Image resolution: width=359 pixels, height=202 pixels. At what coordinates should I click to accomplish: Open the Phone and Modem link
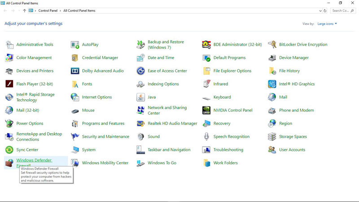click(x=296, y=110)
